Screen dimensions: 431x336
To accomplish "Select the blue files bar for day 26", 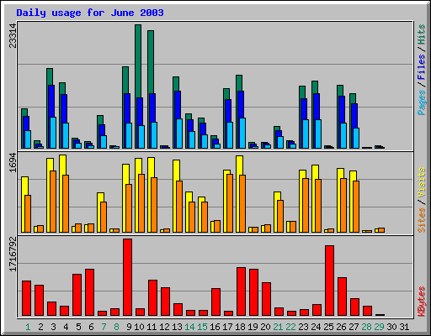I will [x=342, y=109].
